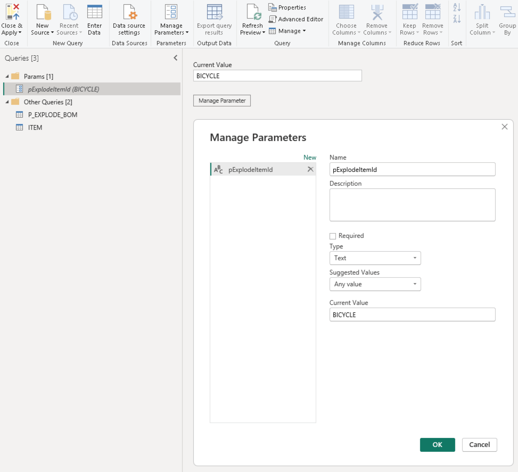The width and height of the screenshot is (518, 472).
Task: Cancel the Manage Parameters dialog
Action: [480, 445]
